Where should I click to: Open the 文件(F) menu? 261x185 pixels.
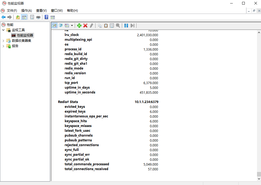coord(12,11)
